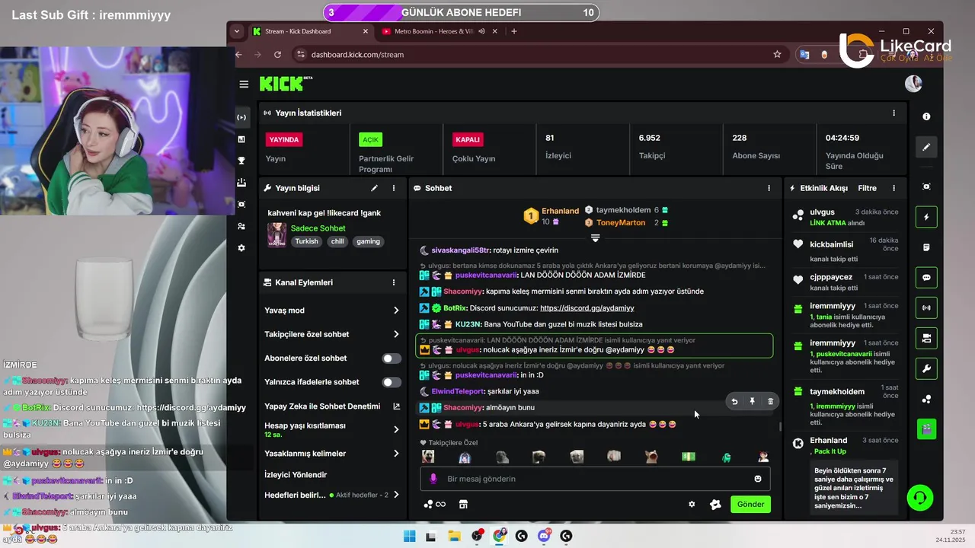975x548 pixels.
Task: Click the chat scrollbar
Action: (x=780, y=426)
